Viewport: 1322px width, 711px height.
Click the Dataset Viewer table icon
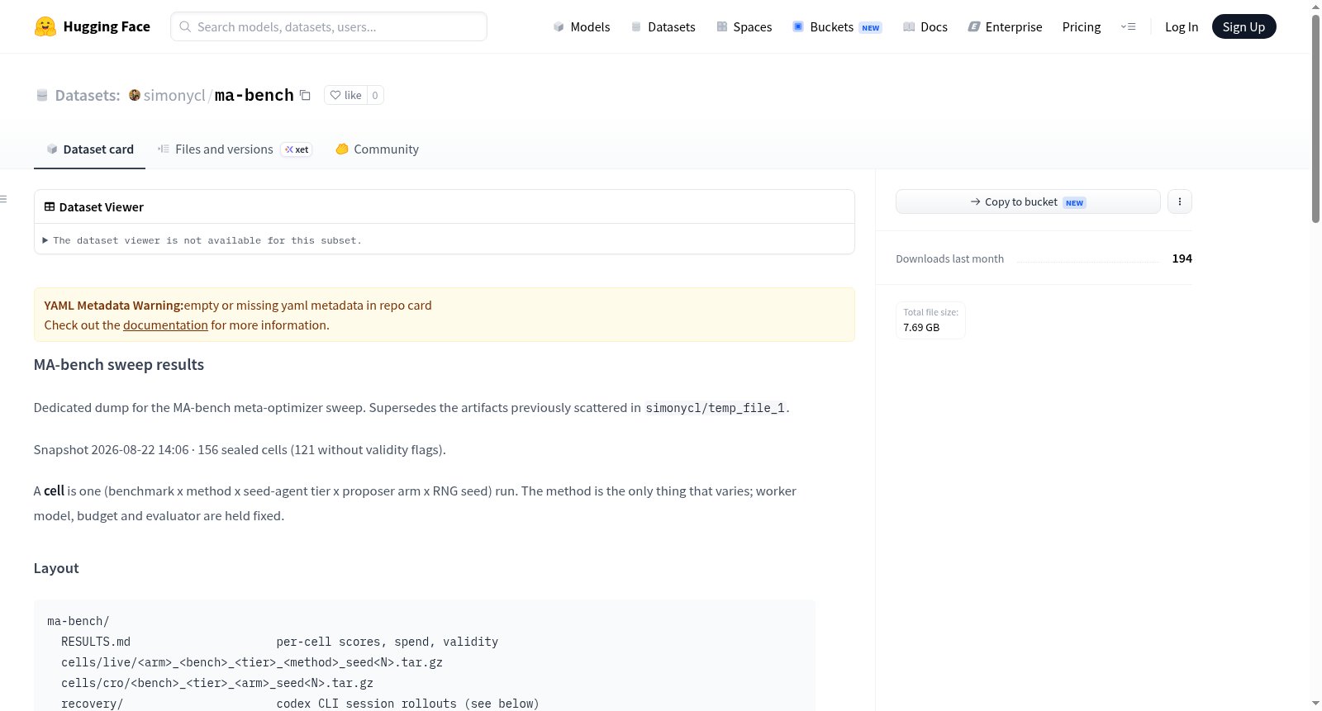click(x=50, y=206)
